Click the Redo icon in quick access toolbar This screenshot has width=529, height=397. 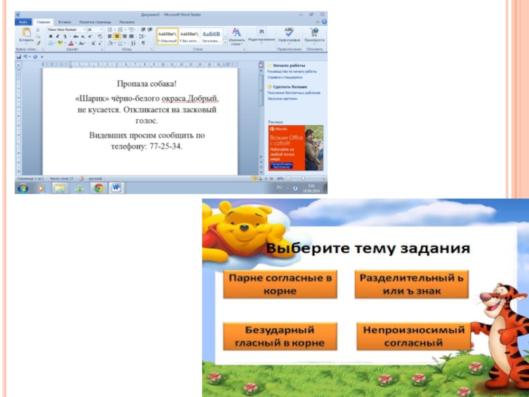point(35,57)
